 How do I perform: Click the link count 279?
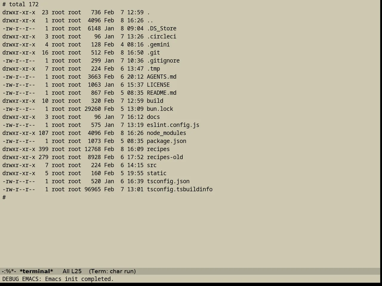click(43, 157)
